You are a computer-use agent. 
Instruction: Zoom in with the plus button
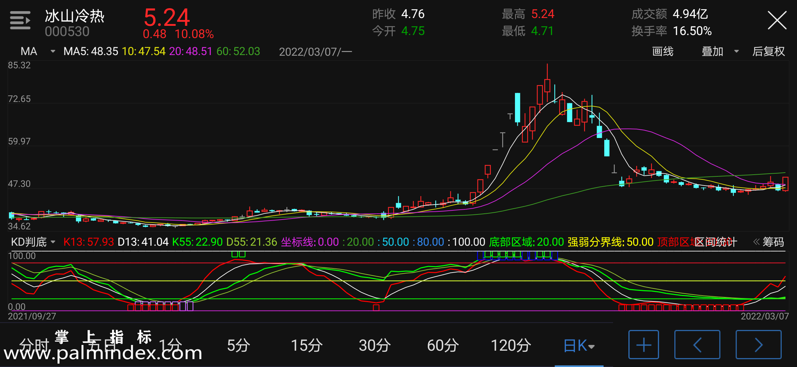tap(643, 345)
